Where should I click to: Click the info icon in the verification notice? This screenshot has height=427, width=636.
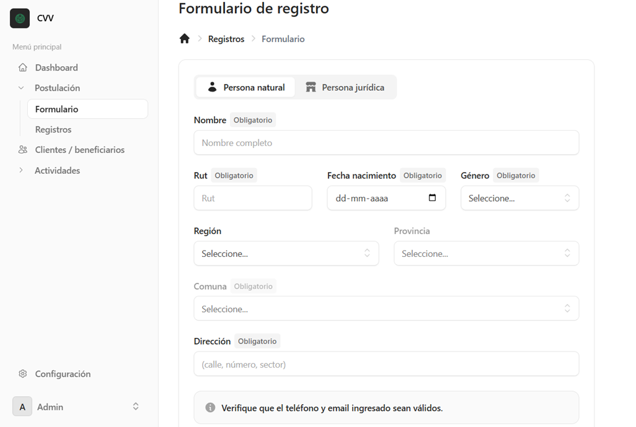(x=210, y=408)
